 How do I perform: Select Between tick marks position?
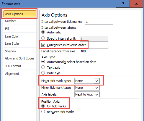click(x=43, y=112)
